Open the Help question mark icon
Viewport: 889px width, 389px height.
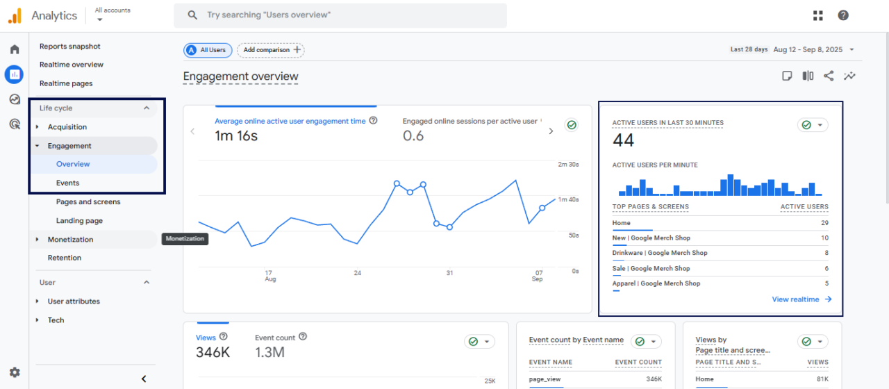[843, 15]
